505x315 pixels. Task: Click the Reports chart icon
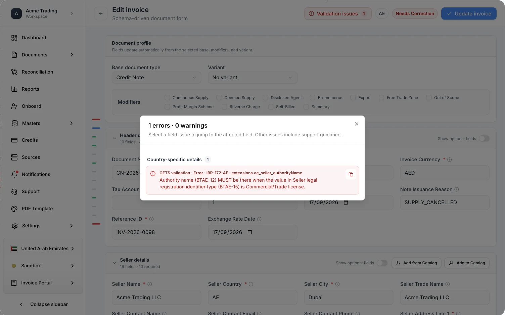14,89
